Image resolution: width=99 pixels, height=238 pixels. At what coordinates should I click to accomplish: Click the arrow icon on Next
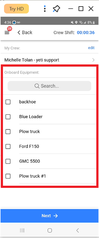point(56,216)
